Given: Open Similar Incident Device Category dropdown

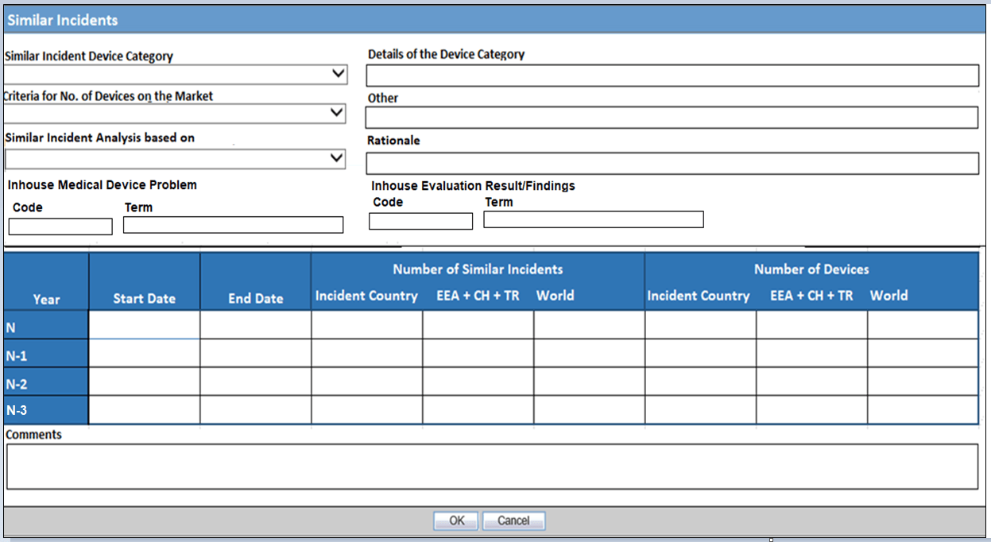Looking at the screenshot, I should (x=175, y=74).
